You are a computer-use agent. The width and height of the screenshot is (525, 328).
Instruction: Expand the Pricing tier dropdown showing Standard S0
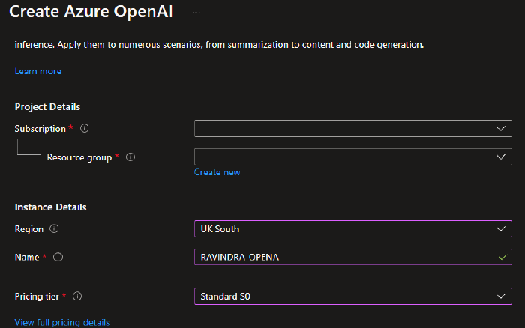point(352,297)
